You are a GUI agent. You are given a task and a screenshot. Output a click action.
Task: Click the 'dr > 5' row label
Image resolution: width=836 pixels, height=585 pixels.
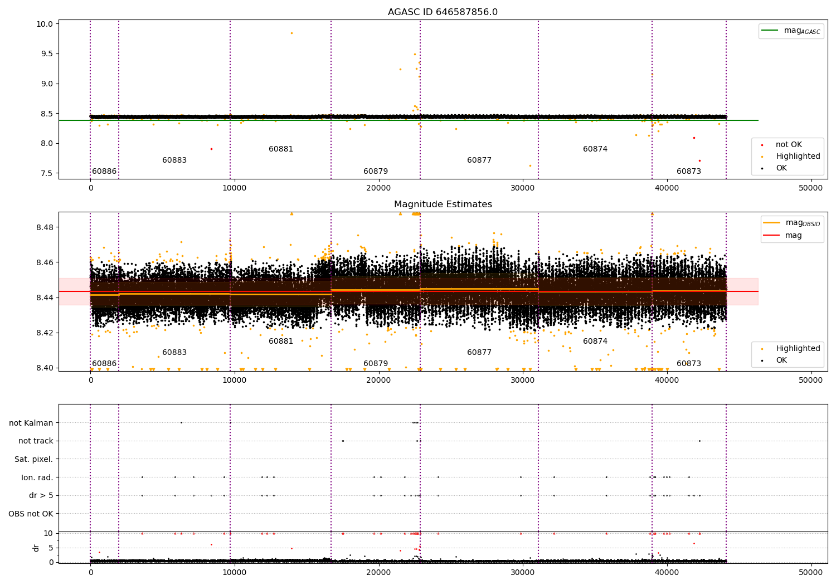[x=41, y=496]
